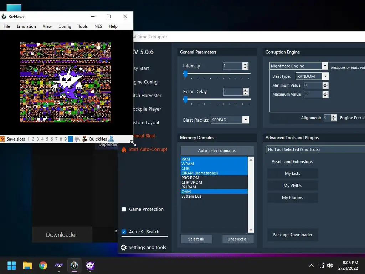Click Select all domains button
The width and height of the screenshot is (365, 274).
pyautogui.click(x=196, y=239)
